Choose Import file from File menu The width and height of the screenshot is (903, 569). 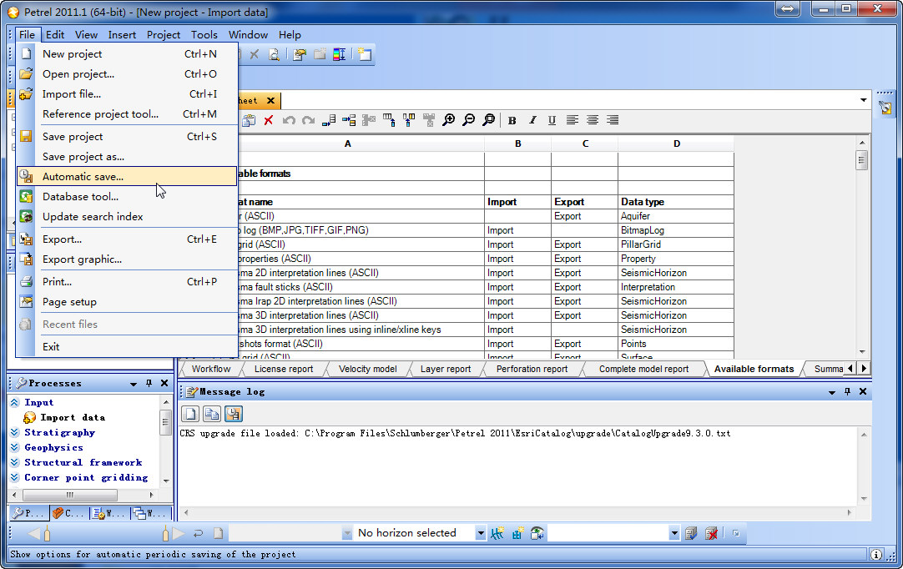click(x=127, y=94)
